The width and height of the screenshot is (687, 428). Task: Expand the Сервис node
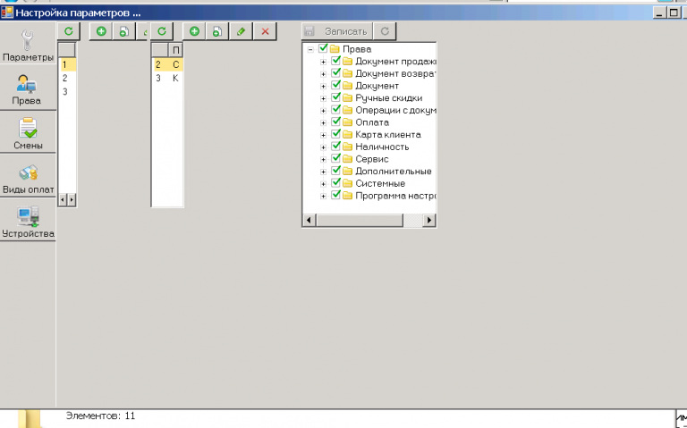click(x=323, y=160)
